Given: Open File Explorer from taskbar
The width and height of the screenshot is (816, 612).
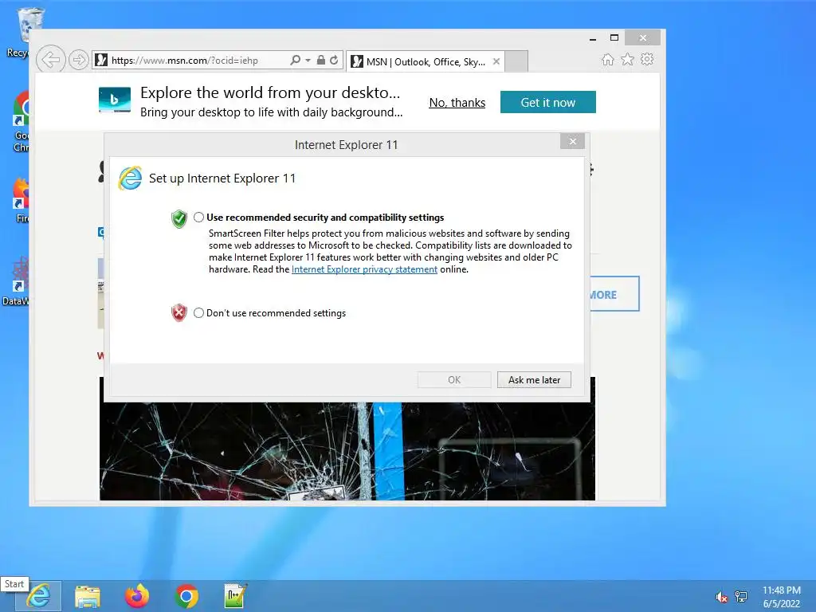Looking at the screenshot, I should click(88, 596).
